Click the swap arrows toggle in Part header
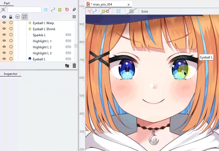This screenshot has width=219, height=151. (x=25, y=17)
